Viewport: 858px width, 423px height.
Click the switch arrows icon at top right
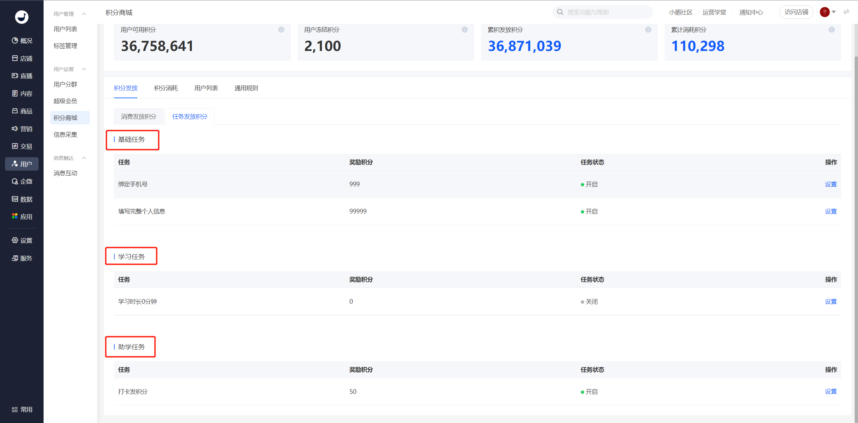coord(846,12)
